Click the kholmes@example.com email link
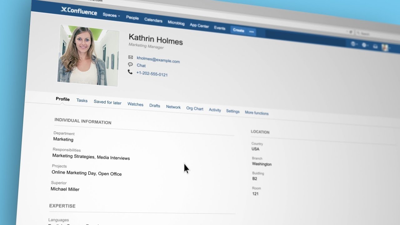This screenshot has width=400, height=225. pos(158,60)
